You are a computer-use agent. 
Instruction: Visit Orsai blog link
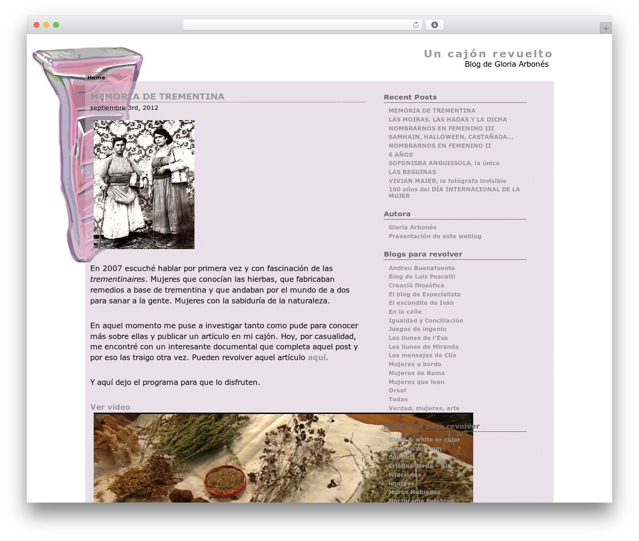tap(397, 391)
